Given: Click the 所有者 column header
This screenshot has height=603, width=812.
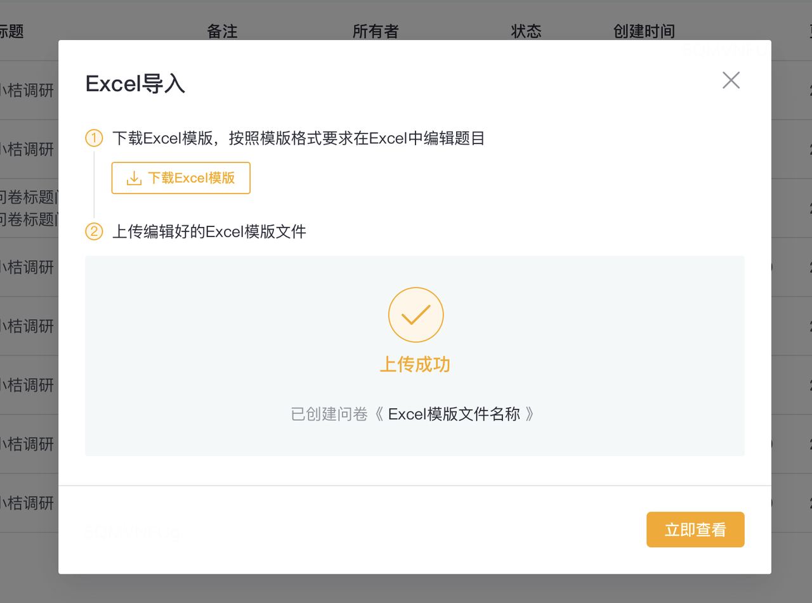Looking at the screenshot, I should [376, 31].
